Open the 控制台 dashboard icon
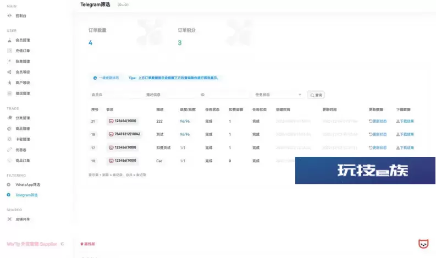 (x=9, y=16)
